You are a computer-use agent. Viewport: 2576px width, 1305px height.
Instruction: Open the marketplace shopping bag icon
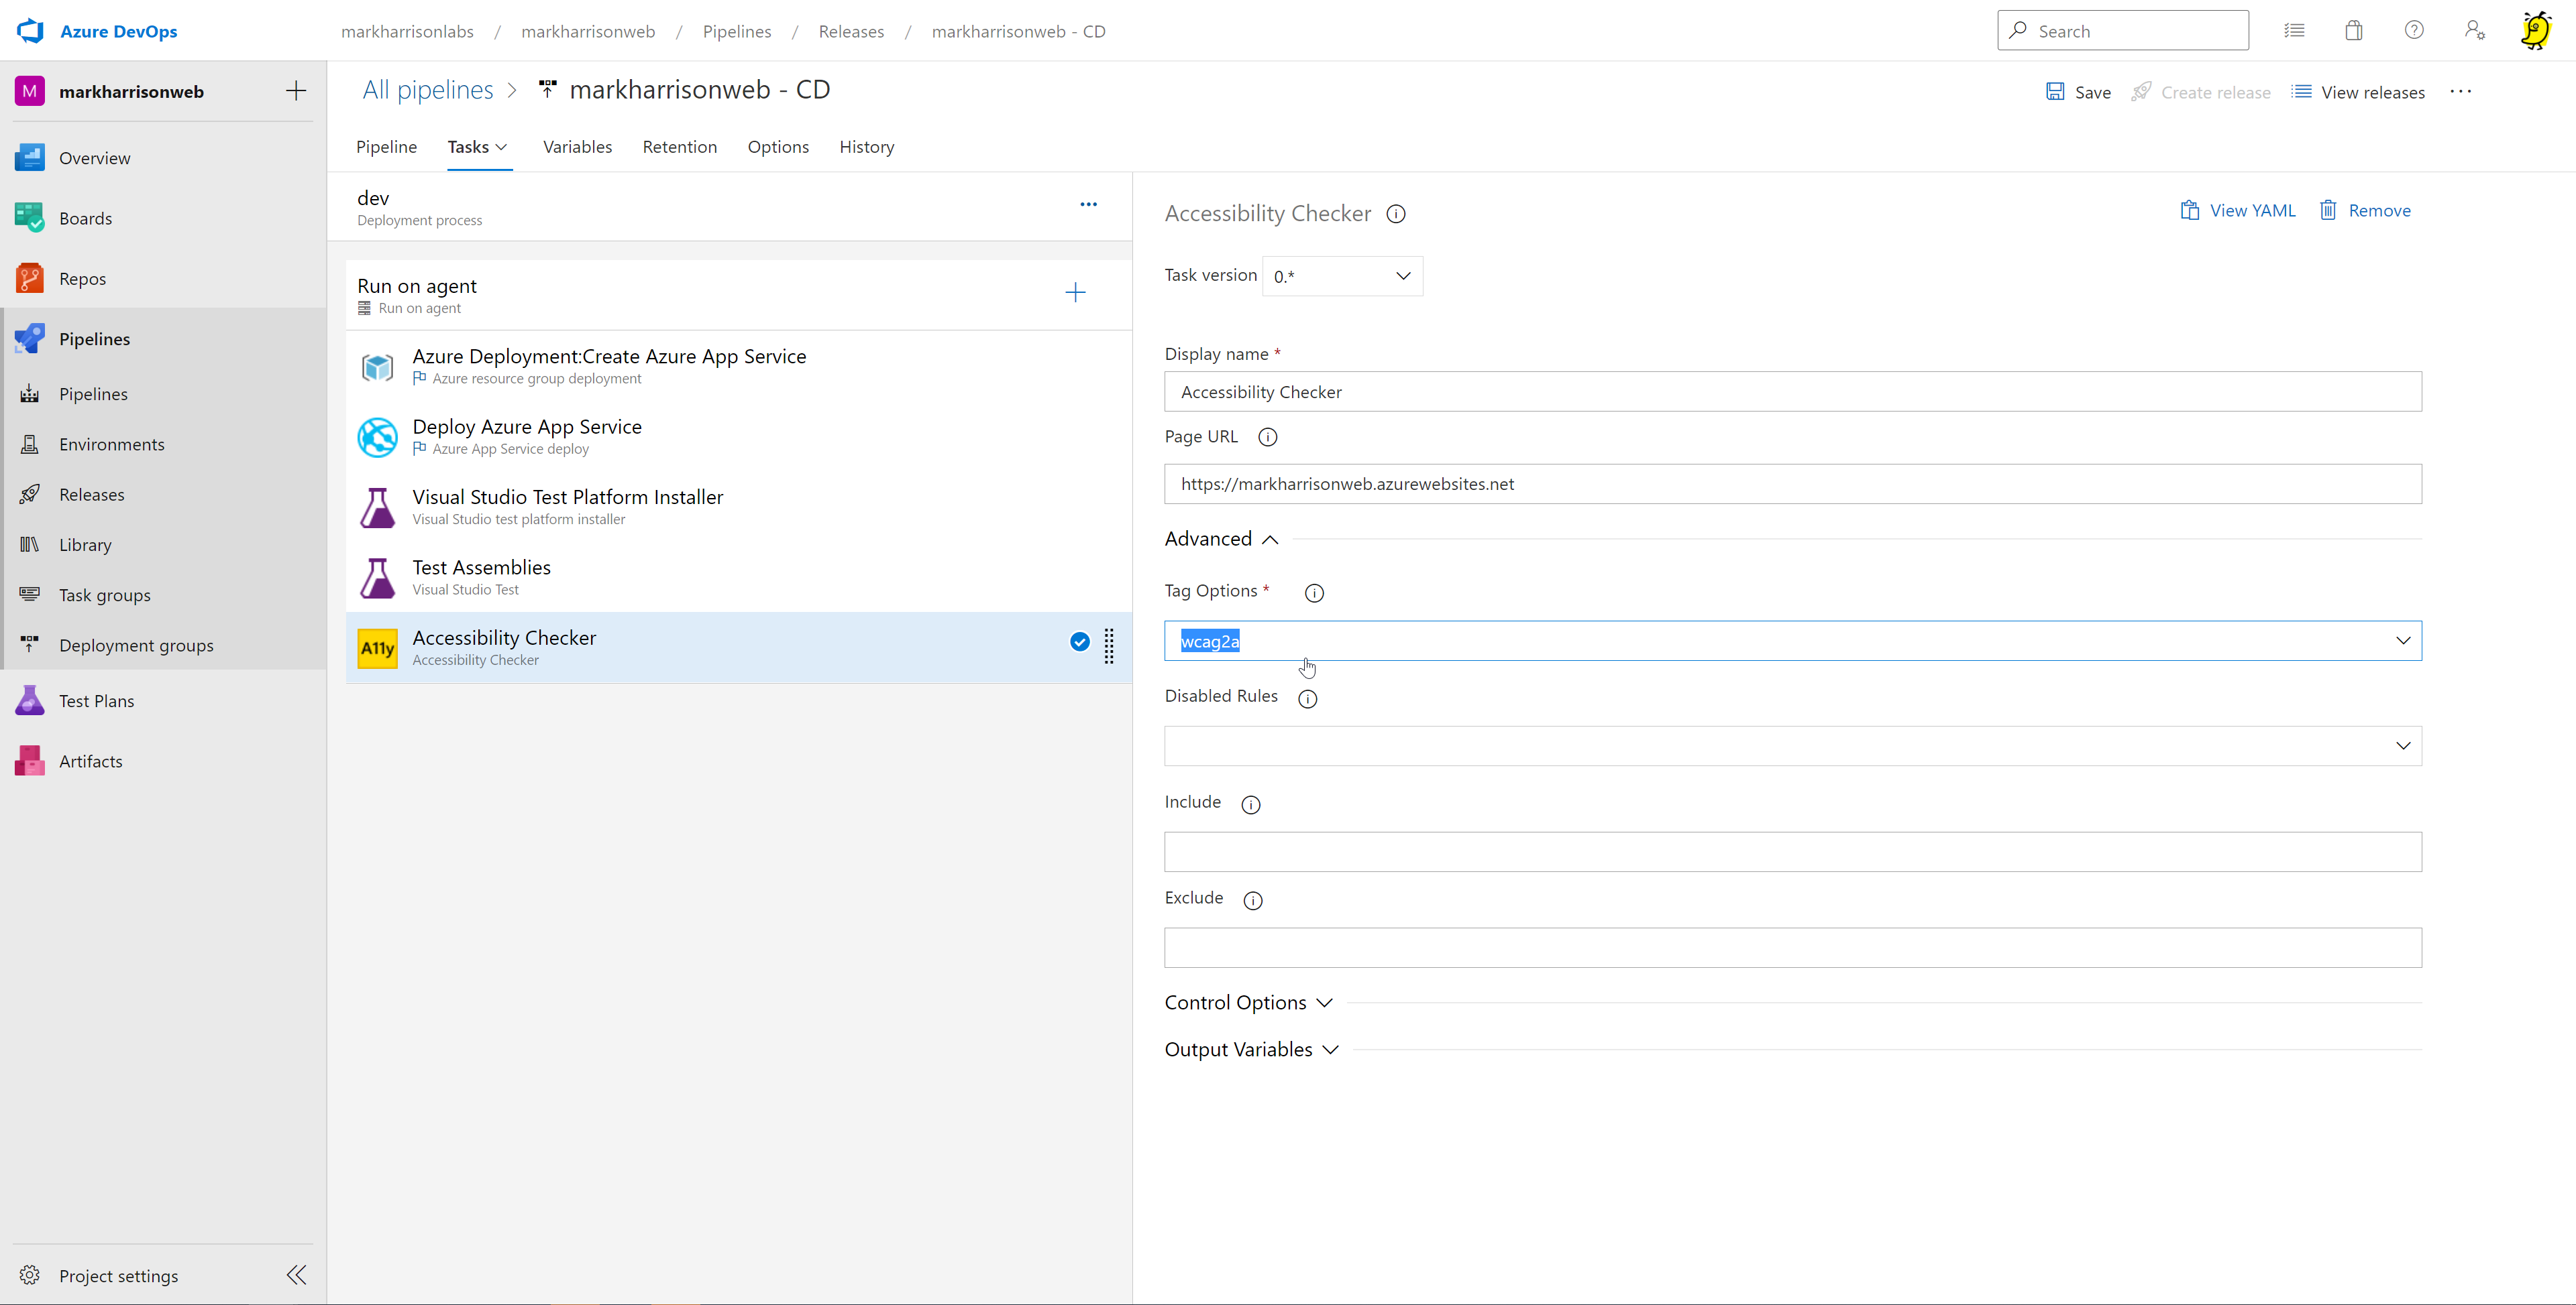point(2353,31)
